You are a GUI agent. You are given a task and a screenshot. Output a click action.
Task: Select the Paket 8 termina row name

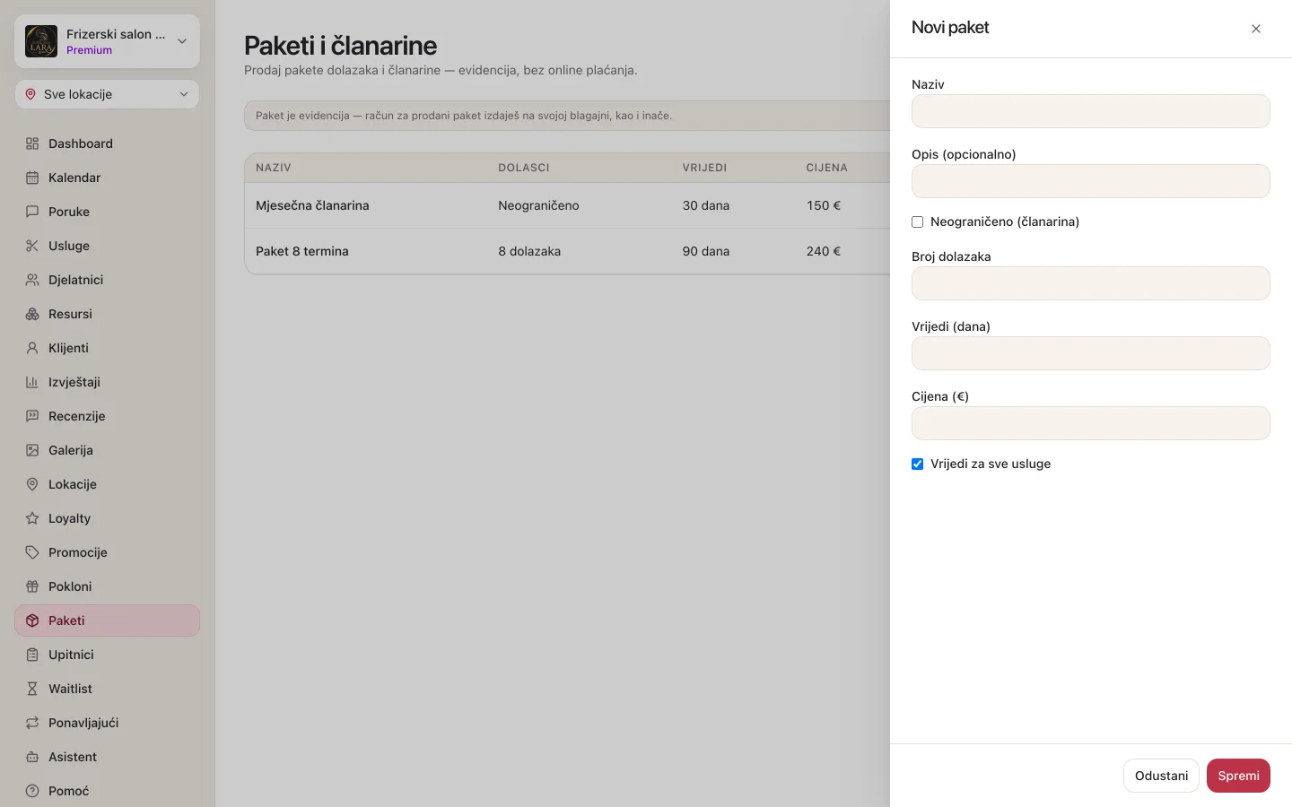click(x=302, y=251)
